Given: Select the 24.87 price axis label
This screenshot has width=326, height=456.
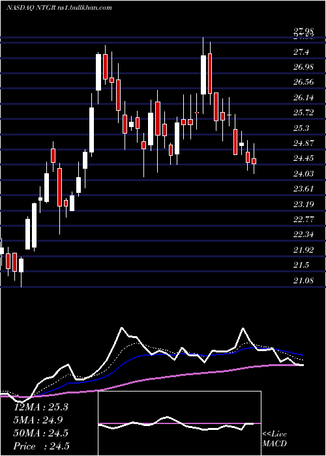Looking at the screenshot, I should pos(304,143).
